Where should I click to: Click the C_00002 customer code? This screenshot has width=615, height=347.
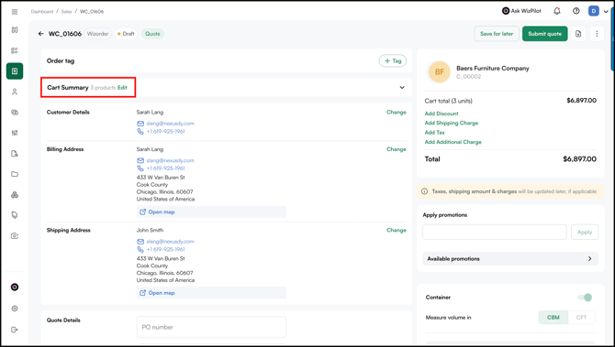pos(468,77)
